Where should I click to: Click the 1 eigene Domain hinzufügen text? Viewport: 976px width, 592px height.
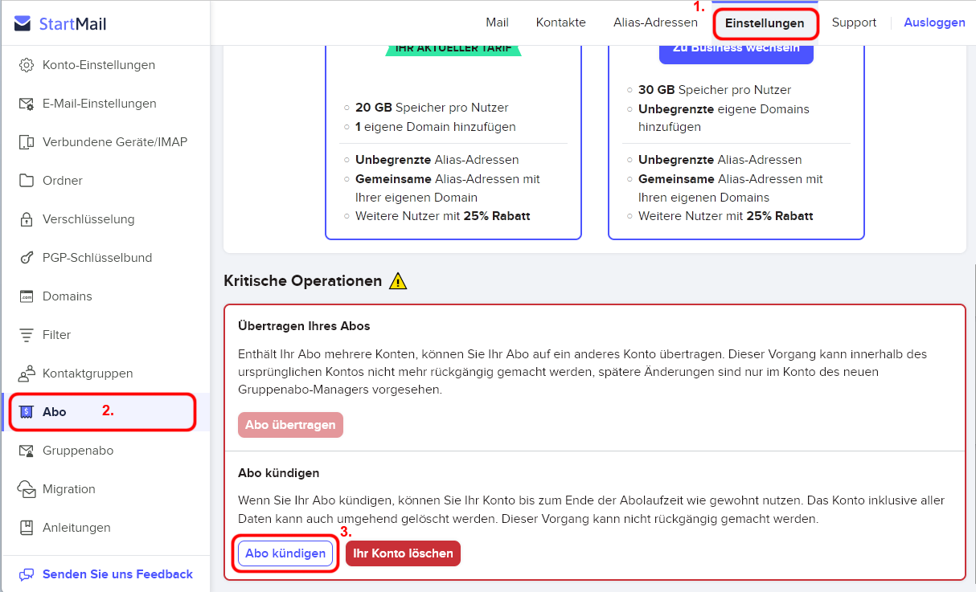435,126
